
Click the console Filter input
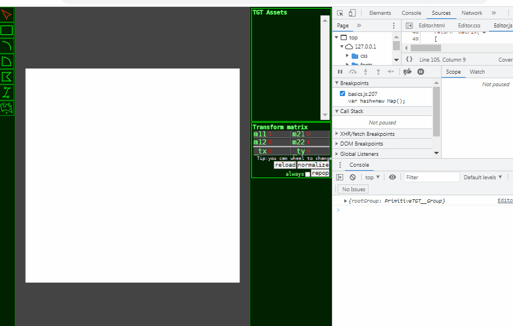(x=431, y=177)
